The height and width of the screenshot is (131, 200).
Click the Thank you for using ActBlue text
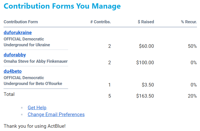tap(35, 126)
